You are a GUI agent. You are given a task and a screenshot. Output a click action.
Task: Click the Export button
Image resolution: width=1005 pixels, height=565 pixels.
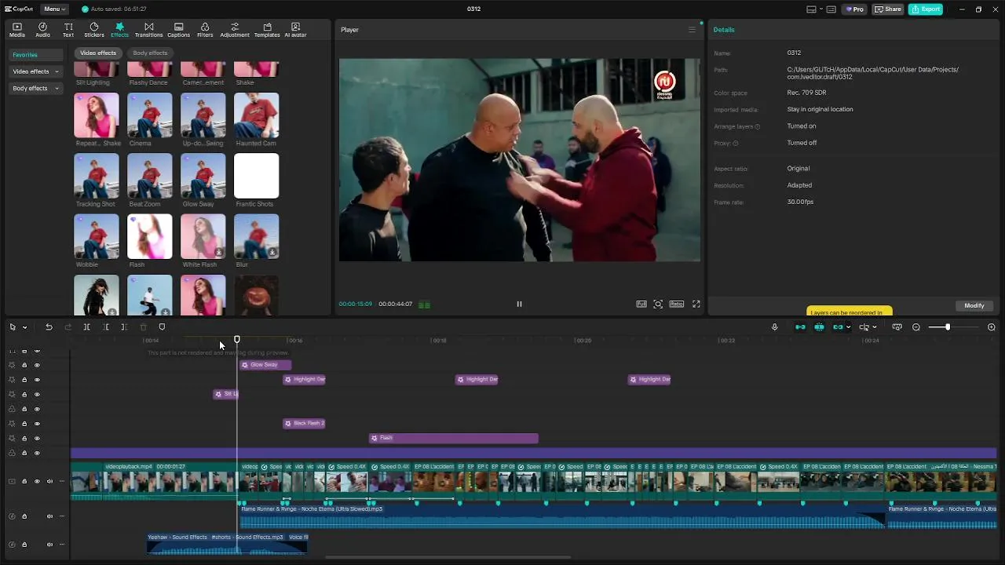926,9
